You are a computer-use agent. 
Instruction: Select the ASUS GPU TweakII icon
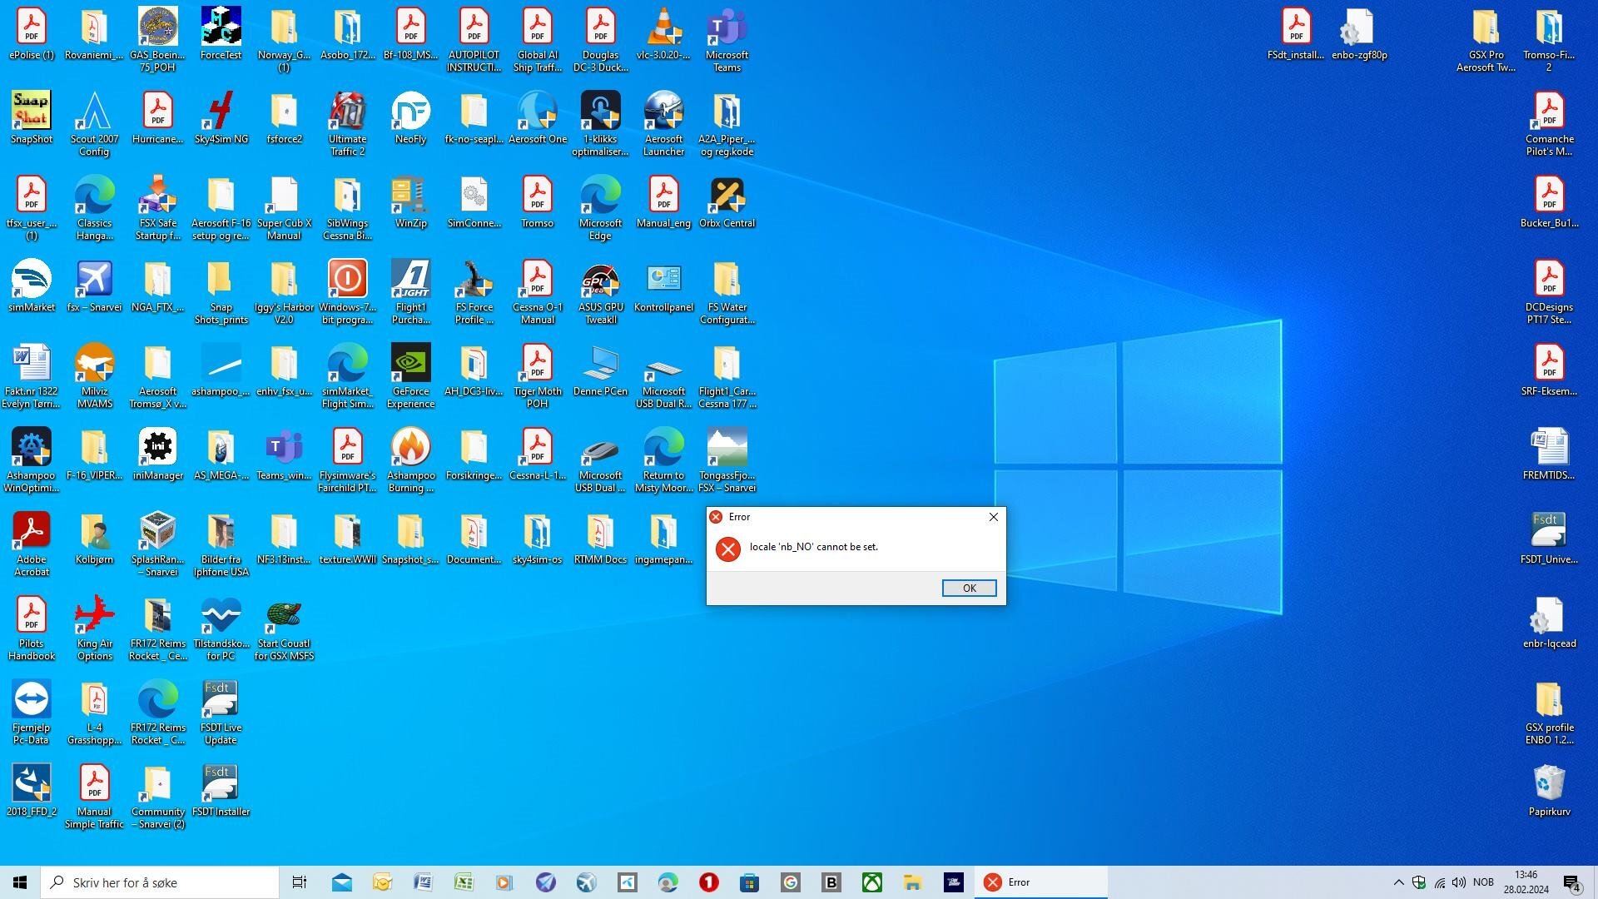point(600,292)
